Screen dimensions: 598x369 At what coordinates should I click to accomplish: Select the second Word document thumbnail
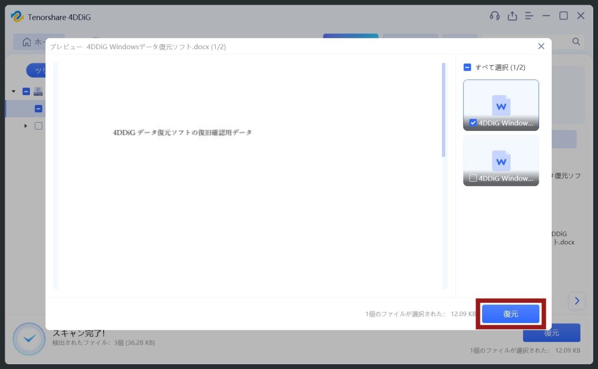pos(501,160)
